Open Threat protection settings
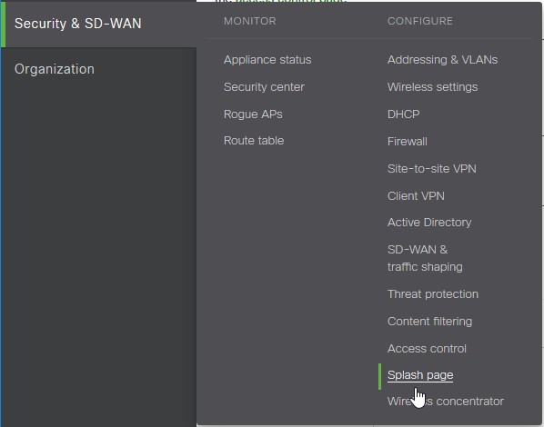Image resolution: width=544 pixels, height=427 pixels. coord(433,294)
